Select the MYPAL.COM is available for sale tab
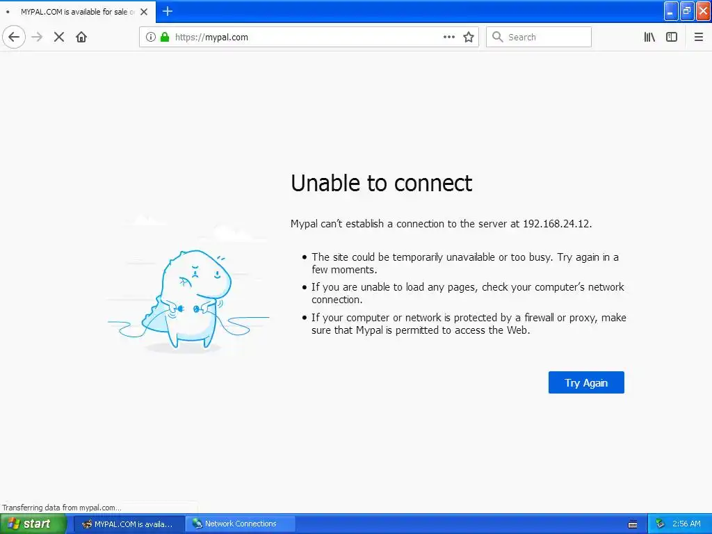This screenshot has height=534, width=712. pyautogui.click(x=78, y=12)
